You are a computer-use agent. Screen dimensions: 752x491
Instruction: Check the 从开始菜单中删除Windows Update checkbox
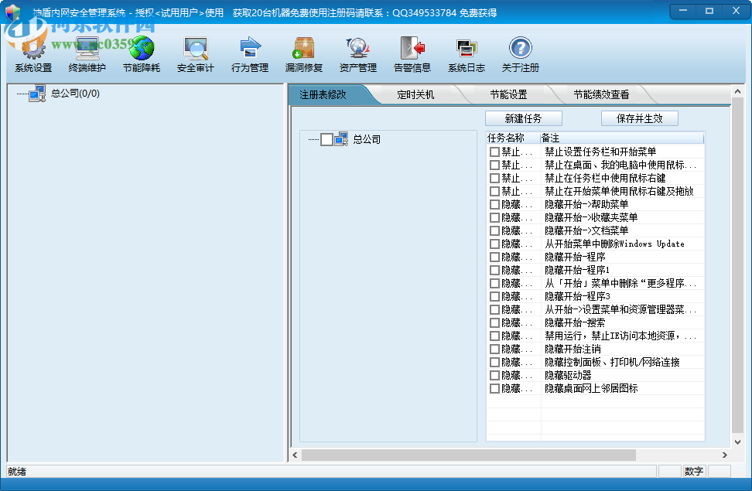(494, 244)
